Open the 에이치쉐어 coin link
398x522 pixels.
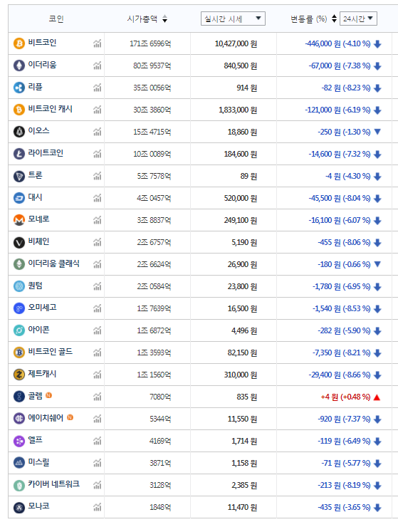46,418
